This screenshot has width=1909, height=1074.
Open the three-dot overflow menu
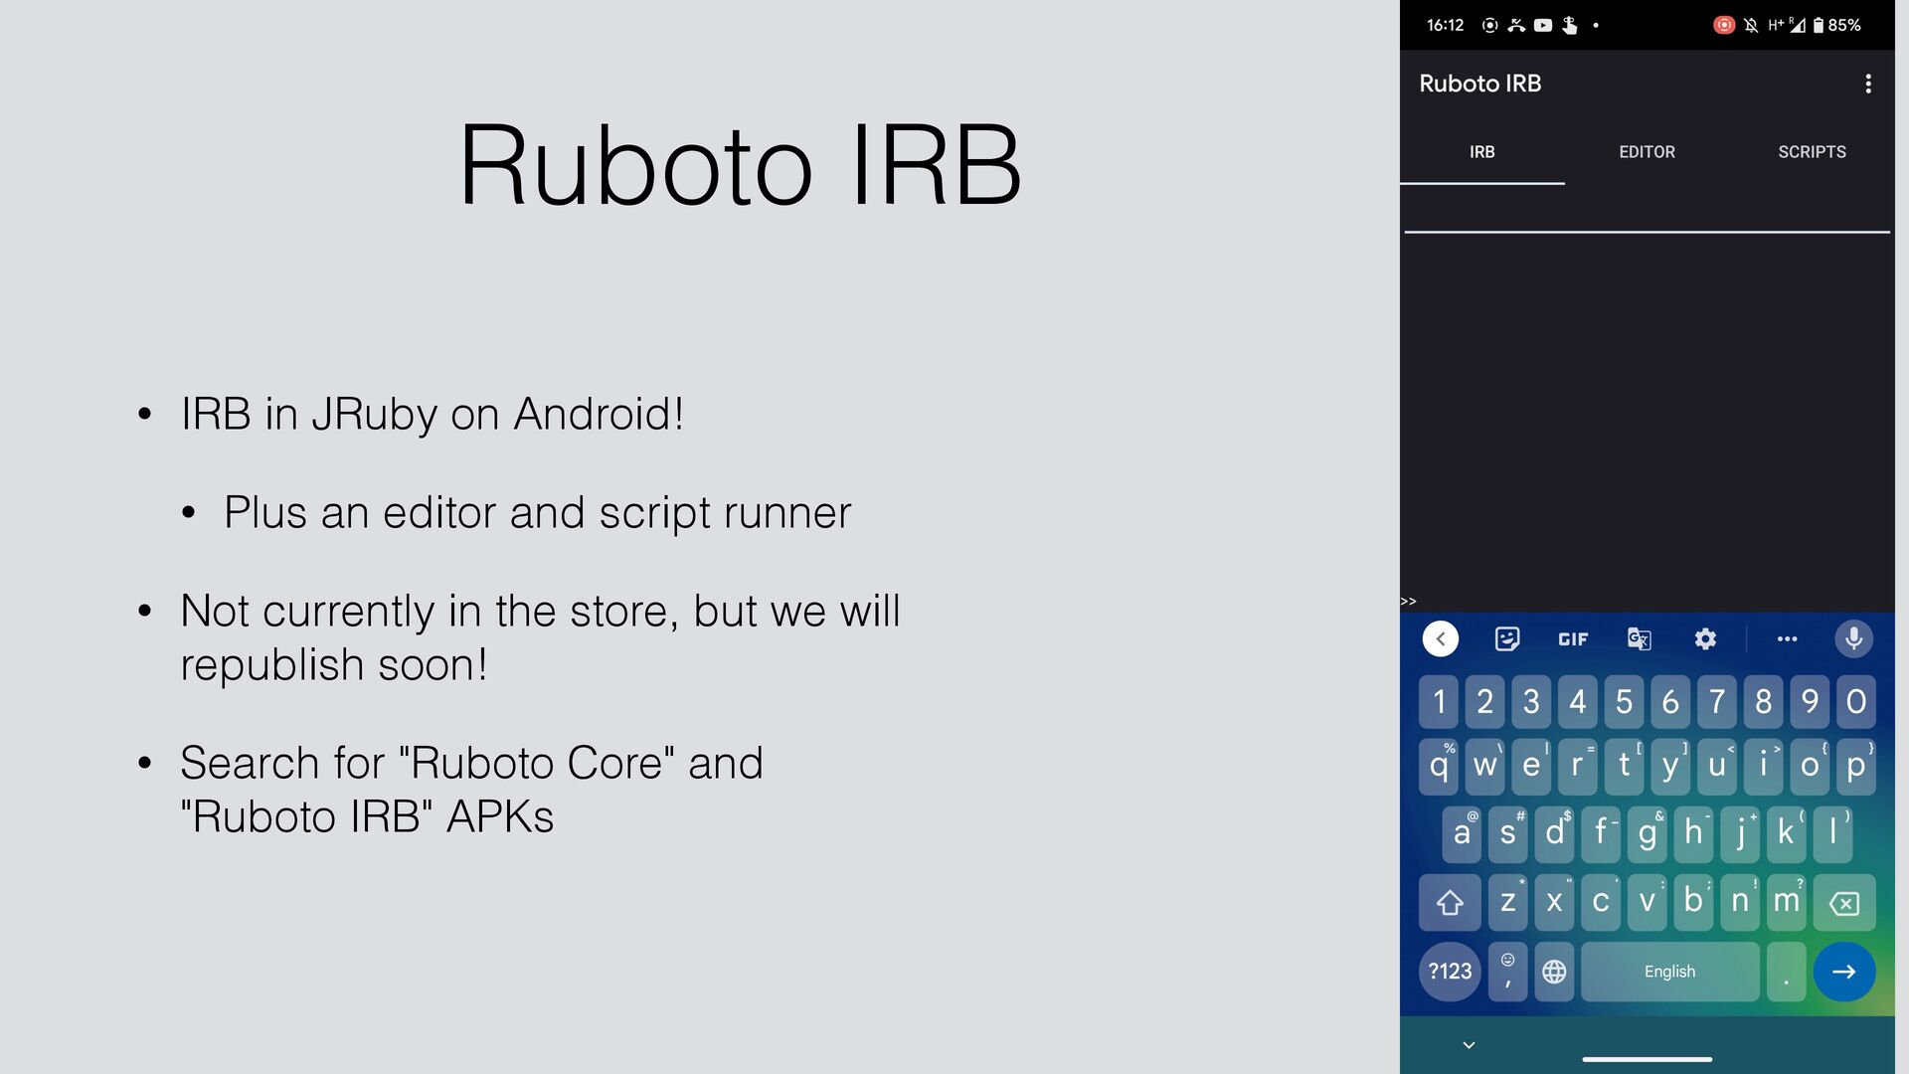tap(1868, 84)
